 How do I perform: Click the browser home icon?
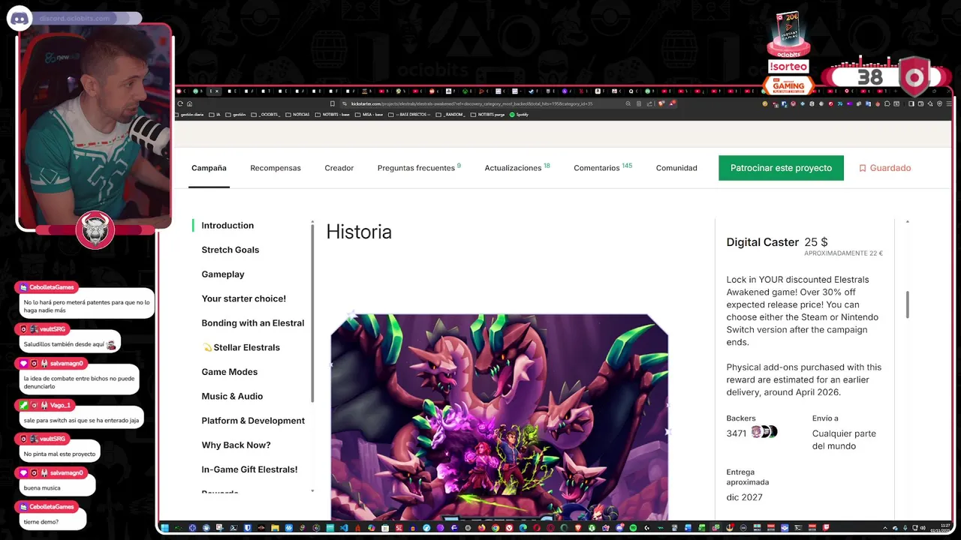189,103
